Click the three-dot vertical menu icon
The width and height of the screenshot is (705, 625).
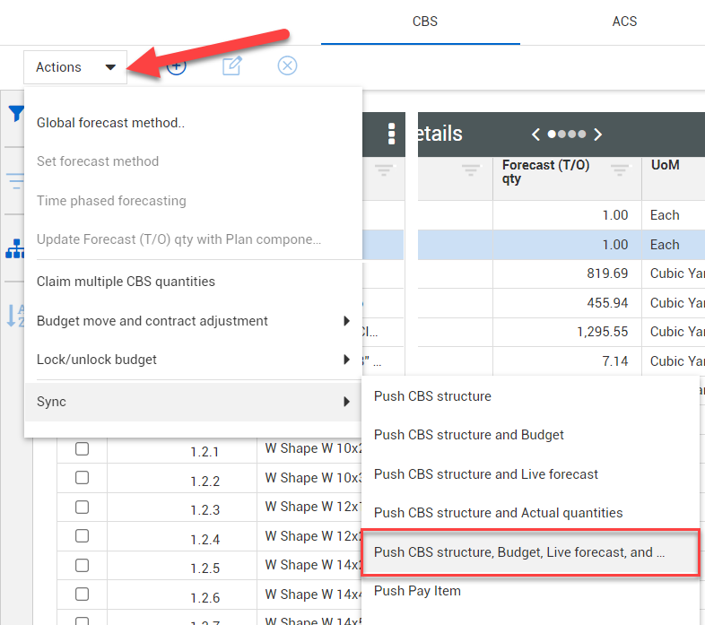[x=391, y=135]
